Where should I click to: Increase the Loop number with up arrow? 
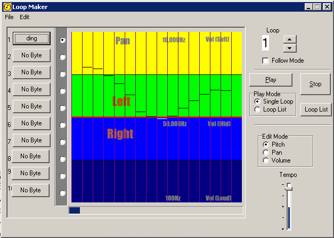pyautogui.click(x=290, y=39)
